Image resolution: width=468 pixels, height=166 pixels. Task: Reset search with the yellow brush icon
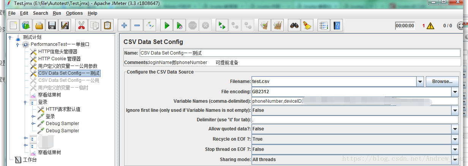[x=307, y=25]
